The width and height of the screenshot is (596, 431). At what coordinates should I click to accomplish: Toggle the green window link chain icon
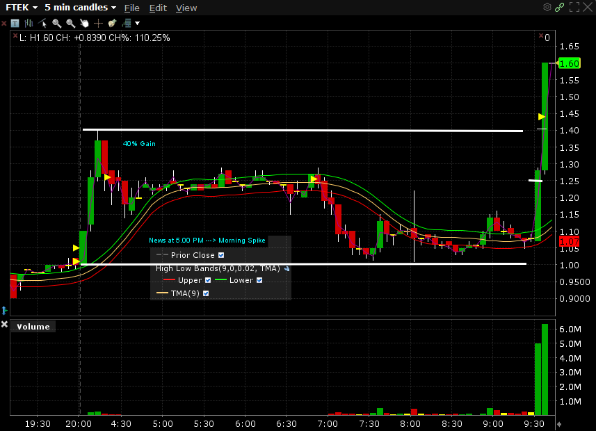click(560, 7)
